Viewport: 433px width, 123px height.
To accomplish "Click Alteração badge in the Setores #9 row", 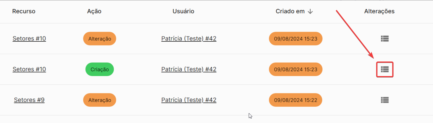I will pyautogui.click(x=100, y=100).
